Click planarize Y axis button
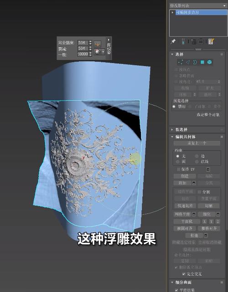The width and height of the screenshot is (228, 292). pyautogui.click(x=211, y=221)
